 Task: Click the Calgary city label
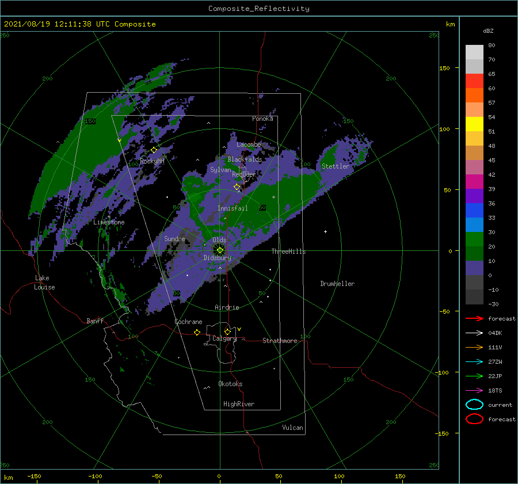click(x=224, y=338)
